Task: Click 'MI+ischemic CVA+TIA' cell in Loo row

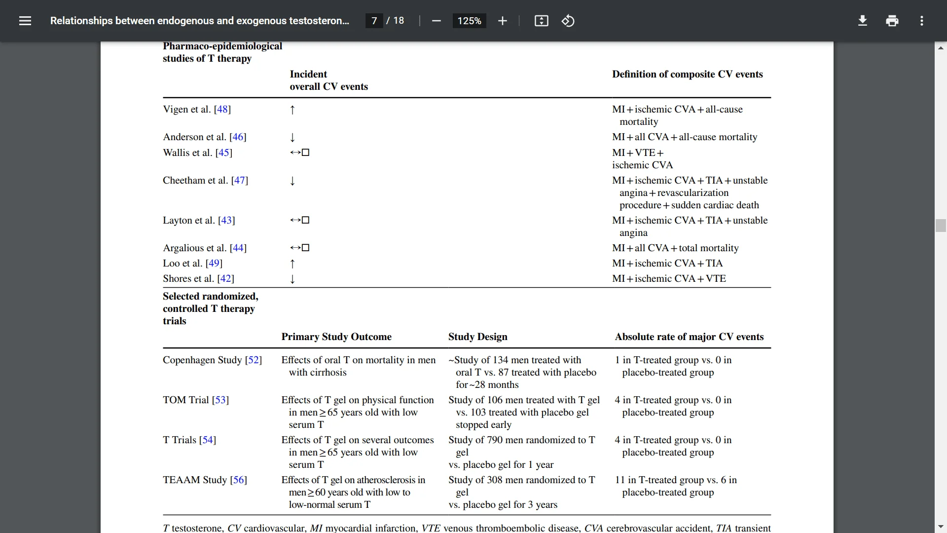Action: pos(667,263)
